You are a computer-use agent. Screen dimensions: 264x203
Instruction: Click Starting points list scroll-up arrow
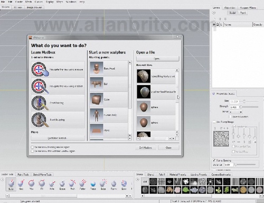[130, 62]
